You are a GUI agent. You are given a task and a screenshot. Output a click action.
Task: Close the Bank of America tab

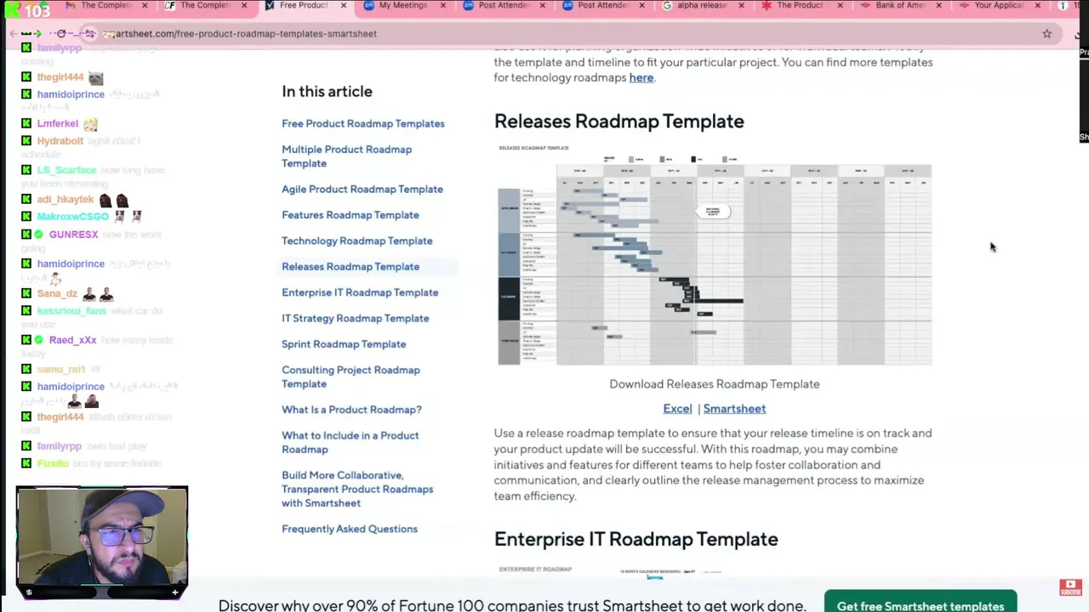click(x=938, y=6)
